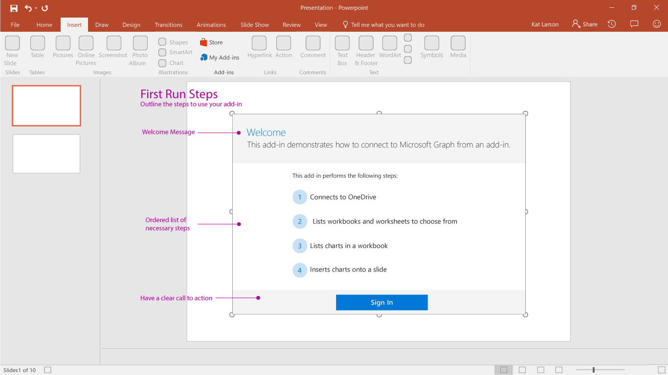Select the View tab
Screen dimensions: 668x375
coord(321,25)
